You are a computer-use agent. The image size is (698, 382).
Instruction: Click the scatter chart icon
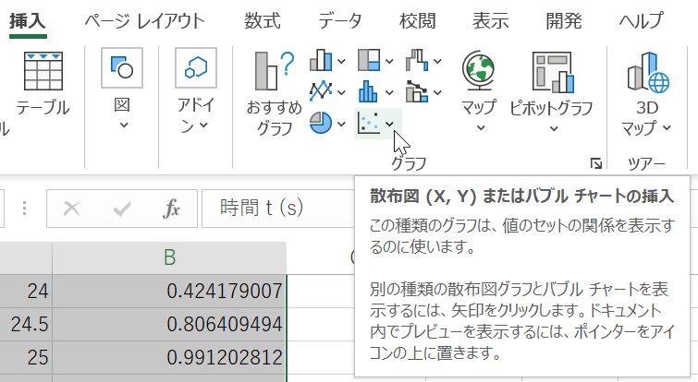pos(369,123)
